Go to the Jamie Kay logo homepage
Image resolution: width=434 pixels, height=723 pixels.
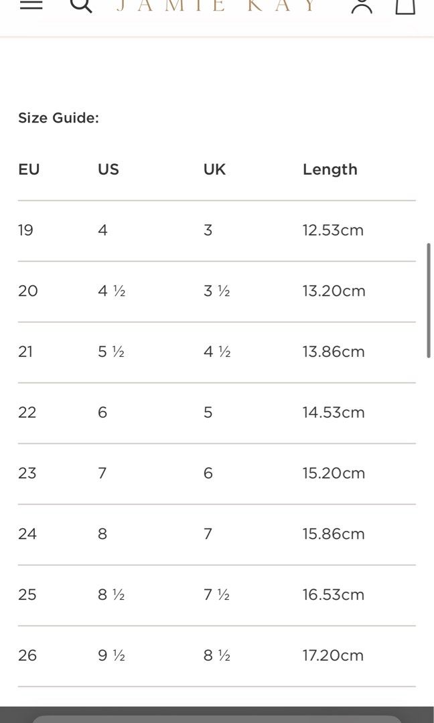(216, 5)
